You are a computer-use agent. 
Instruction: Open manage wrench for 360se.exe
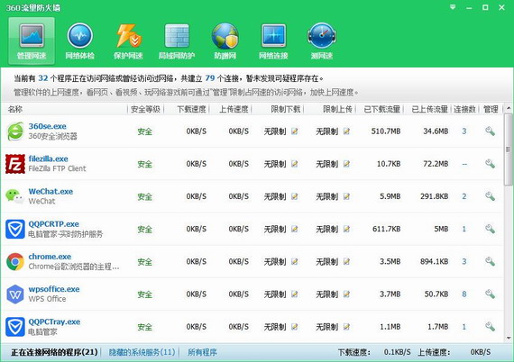[490, 131]
